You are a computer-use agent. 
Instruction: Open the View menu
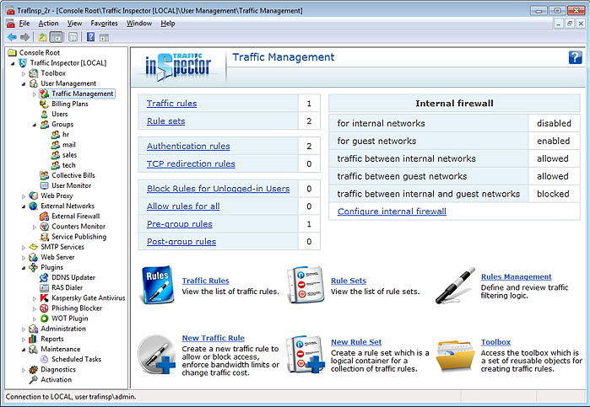(74, 24)
